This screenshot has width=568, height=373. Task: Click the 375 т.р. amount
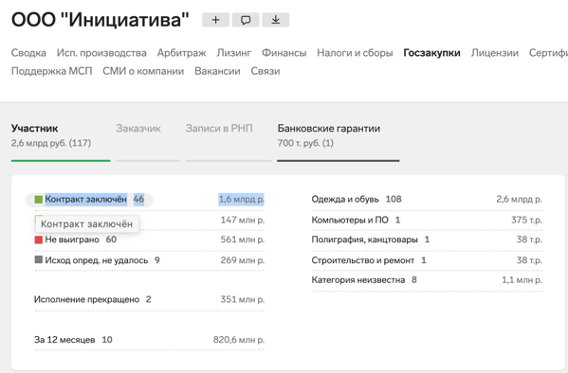tap(526, 220)
